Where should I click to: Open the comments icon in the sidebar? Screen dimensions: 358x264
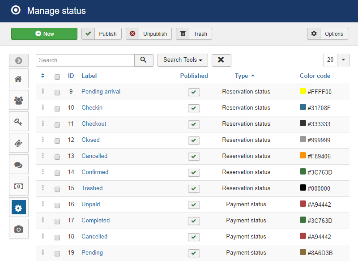(18, 164)
